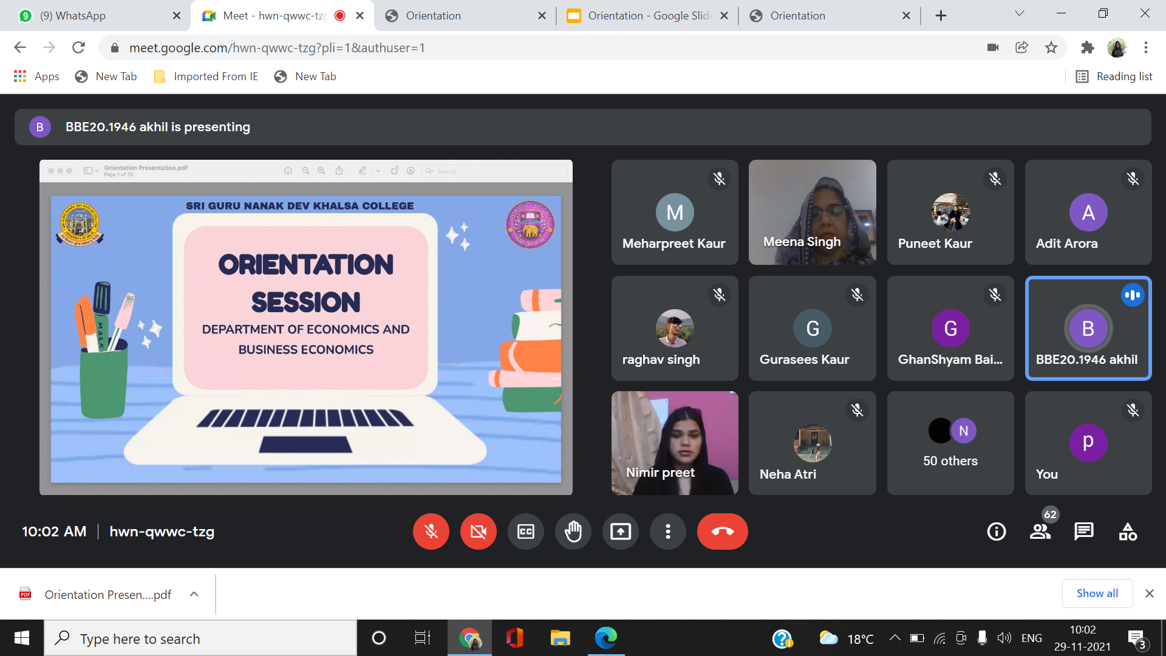
Task: Toggle closed captions button
Action: point(525,531)
